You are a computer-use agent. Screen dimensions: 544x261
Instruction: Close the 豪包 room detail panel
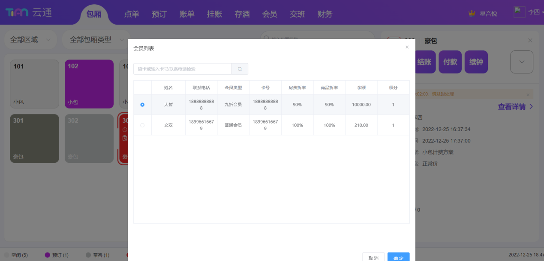[530, 41]
